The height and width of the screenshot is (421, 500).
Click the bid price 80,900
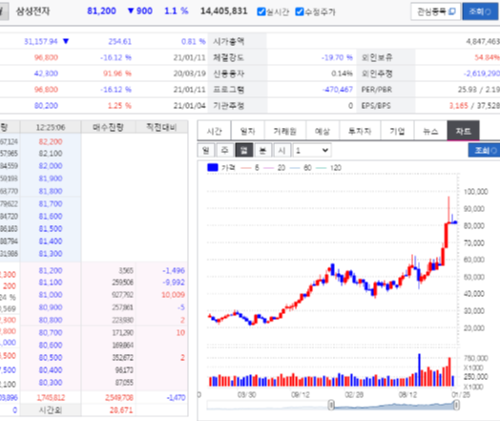[51, 307]
